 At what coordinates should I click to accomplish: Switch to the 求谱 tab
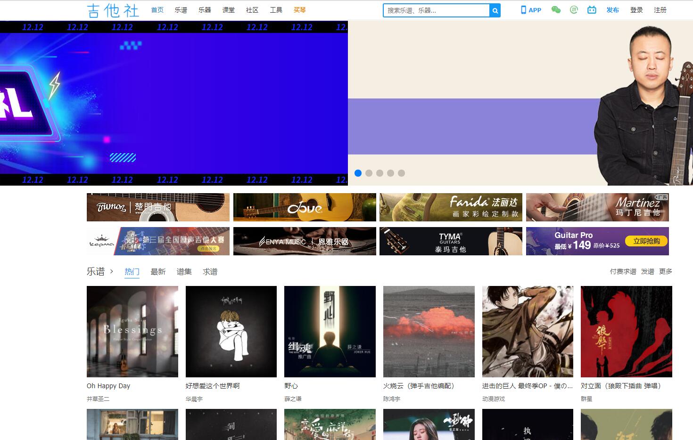[x=209, y=271]
